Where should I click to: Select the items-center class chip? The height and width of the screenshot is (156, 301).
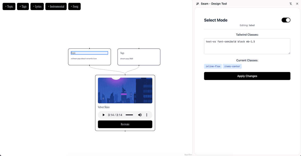tap(232, 66)
